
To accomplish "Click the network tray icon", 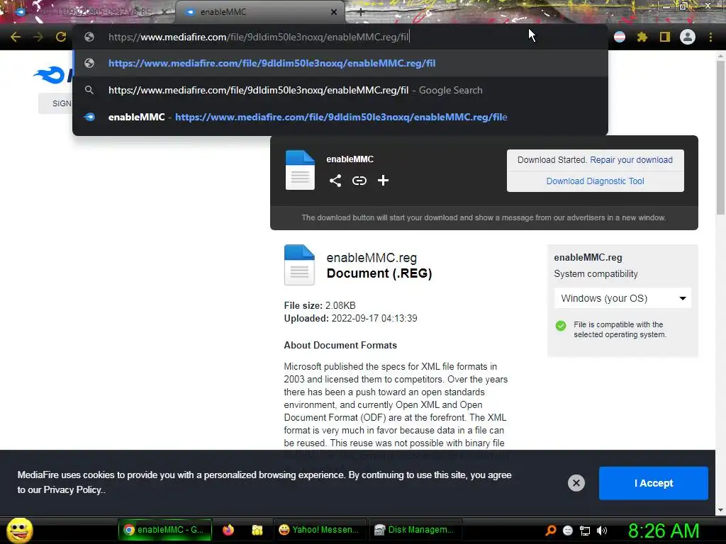I will (585, 531).
